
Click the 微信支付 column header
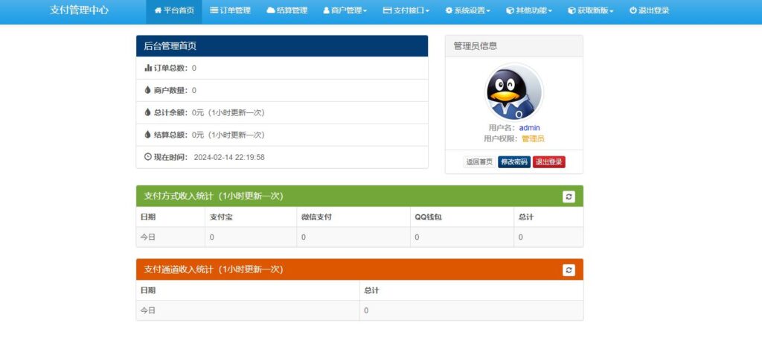click(353, 217)
